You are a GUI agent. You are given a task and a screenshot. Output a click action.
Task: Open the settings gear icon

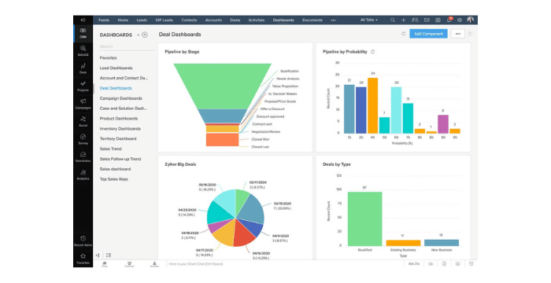click(x=459, y=20)
